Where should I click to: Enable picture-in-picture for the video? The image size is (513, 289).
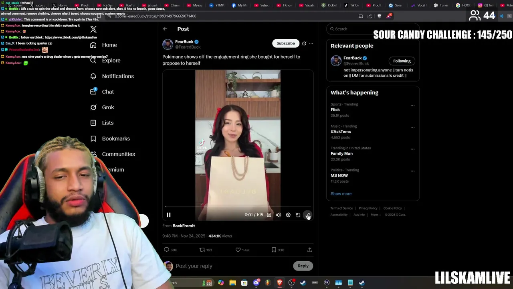pos(298,215)
